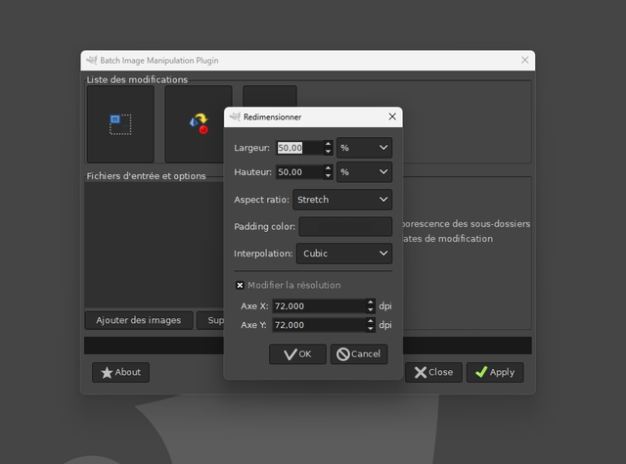Close the Batch Image Manipulation Plugin window
The width and height of the screenshot is (626, 464).
[524, 61]
